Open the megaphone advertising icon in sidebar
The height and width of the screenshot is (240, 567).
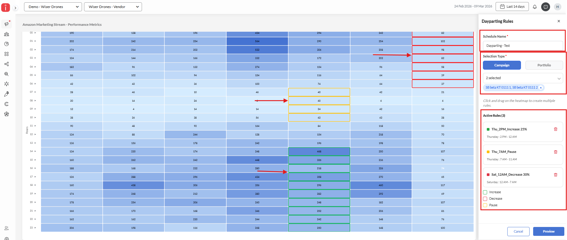click(7, 24)
